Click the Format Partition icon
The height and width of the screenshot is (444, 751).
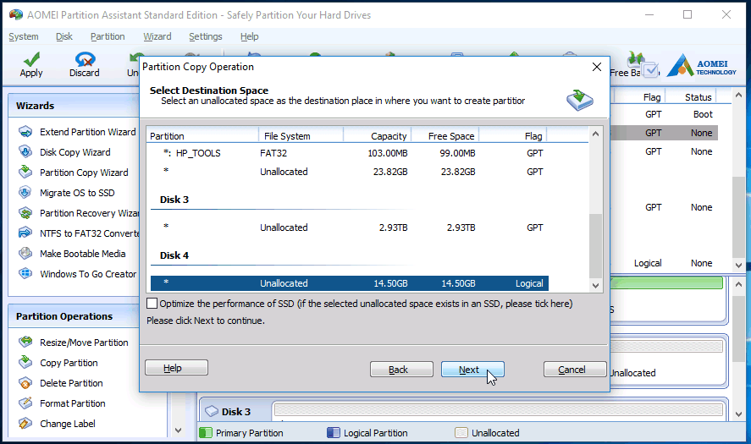pos(25,403)
